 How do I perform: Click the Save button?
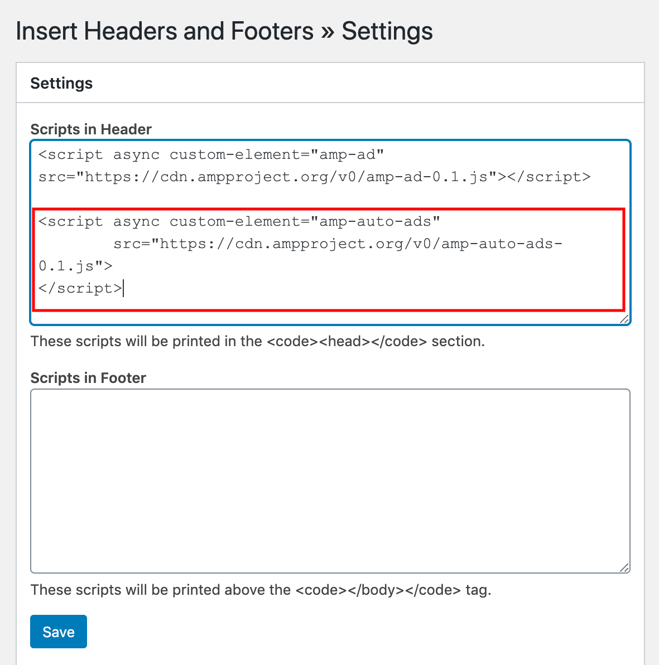59,632
